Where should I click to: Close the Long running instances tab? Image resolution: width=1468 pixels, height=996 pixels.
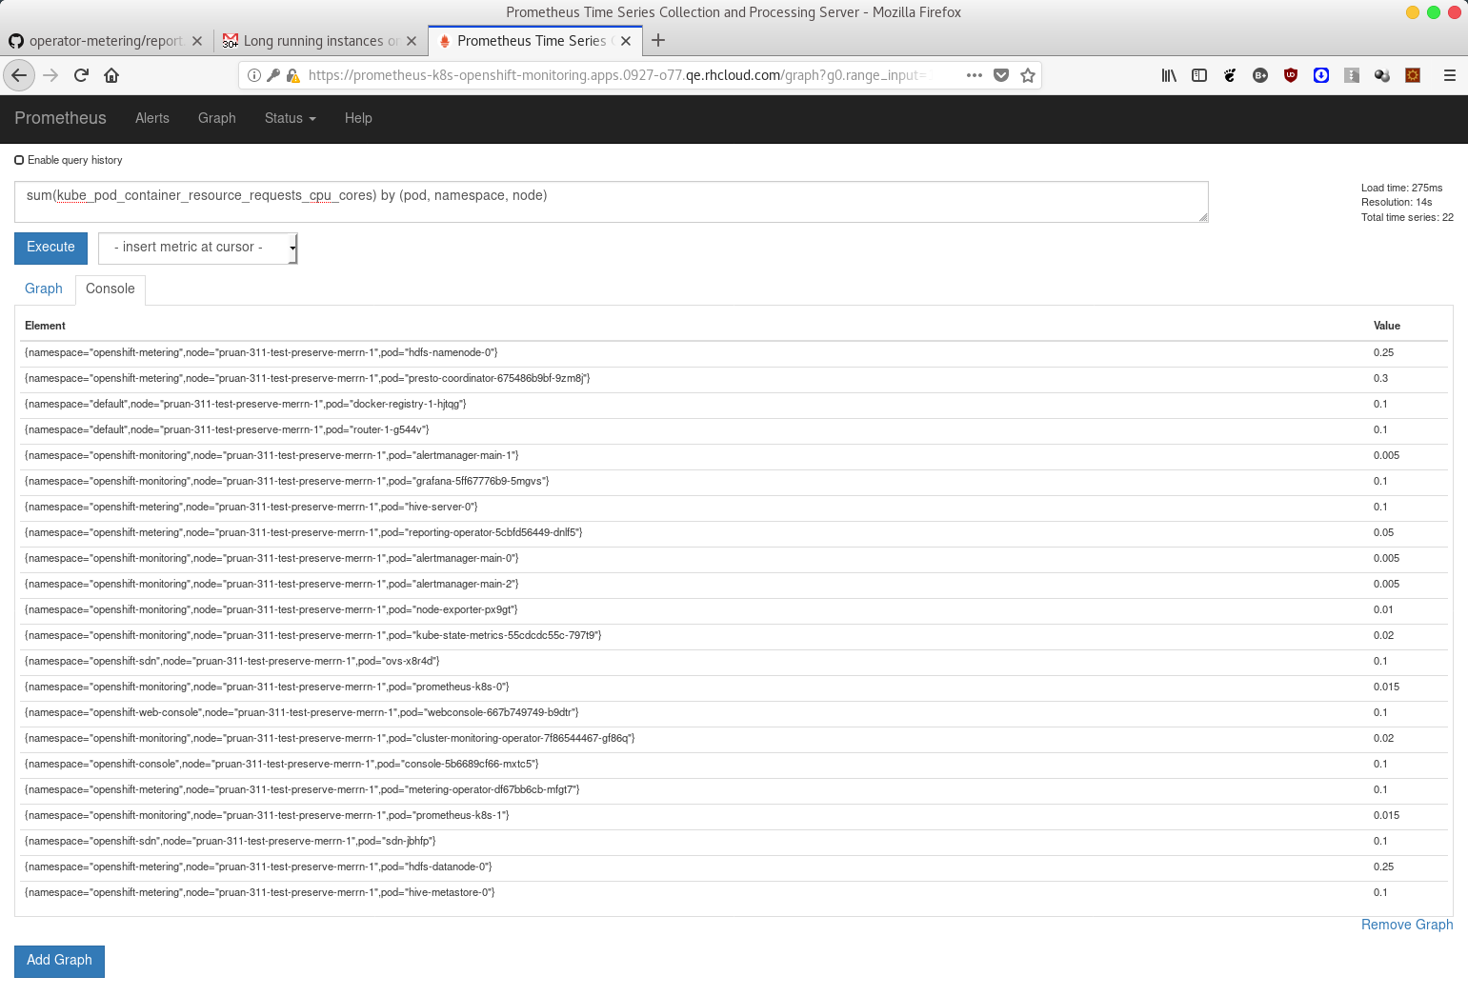pos(412,41)
